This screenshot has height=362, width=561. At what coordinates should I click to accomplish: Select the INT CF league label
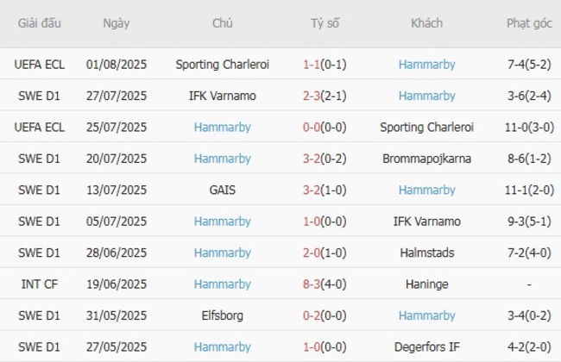(39, 284)
